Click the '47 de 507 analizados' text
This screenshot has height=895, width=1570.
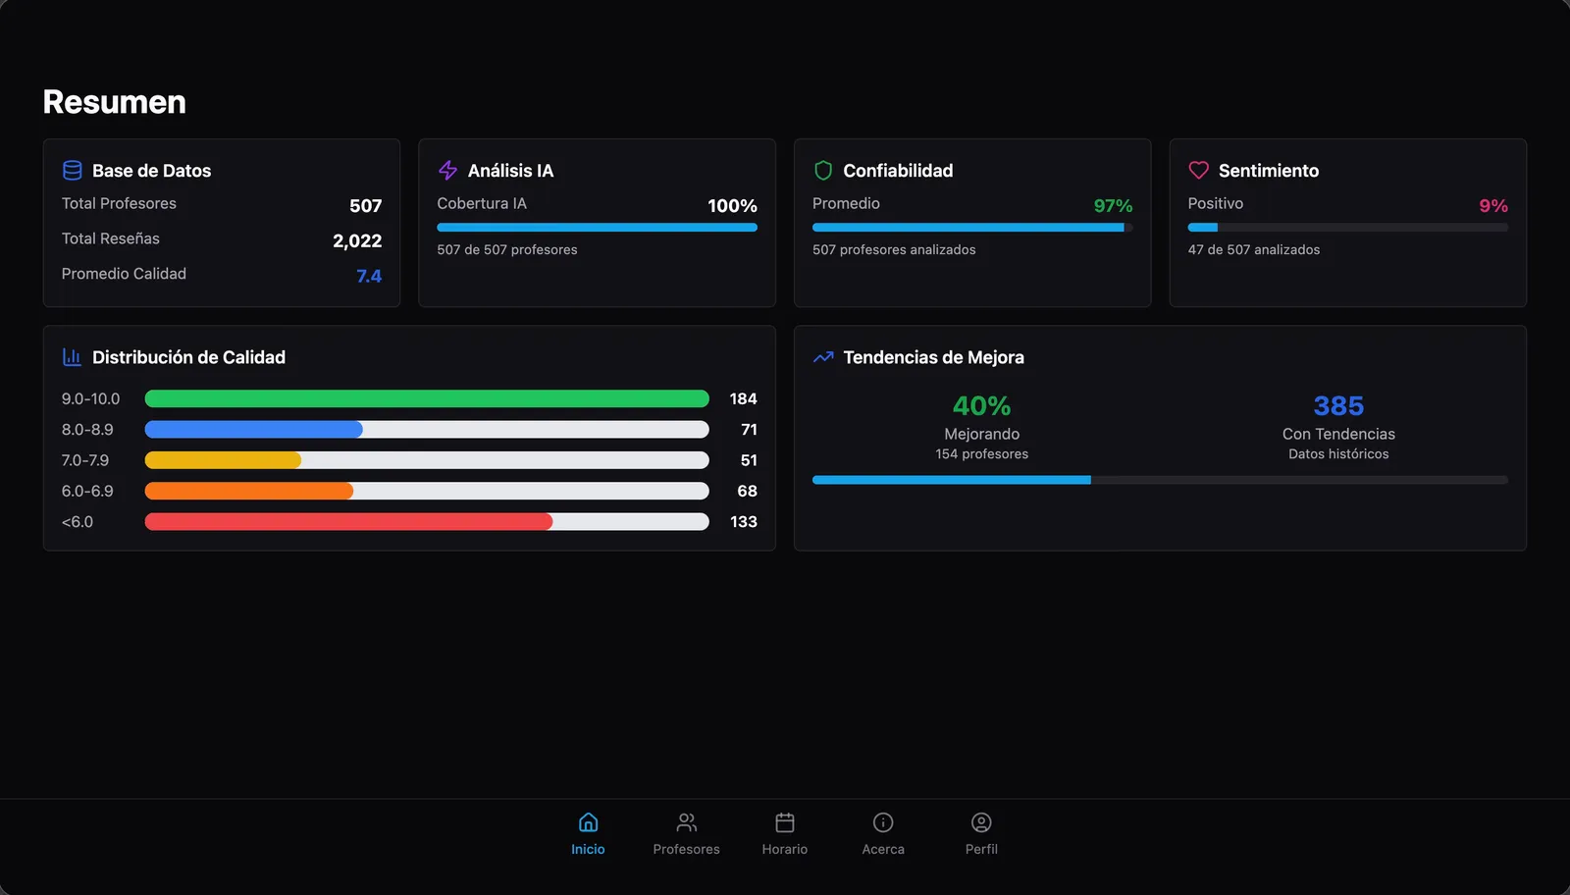1254,250
